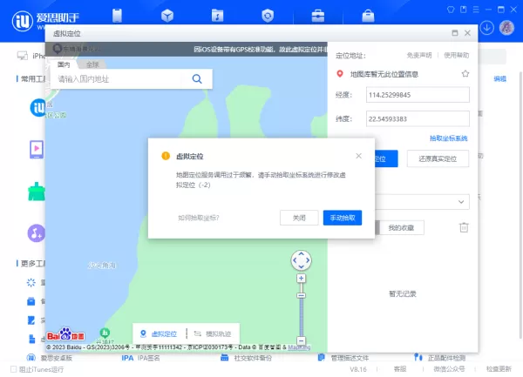Open the main menu lines icon in title bar

[x=476, y=10]
